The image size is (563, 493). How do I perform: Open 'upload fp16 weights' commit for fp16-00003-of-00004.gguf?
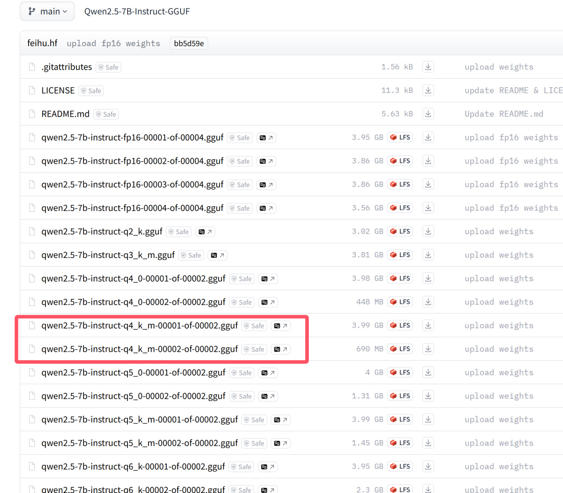pos(511,184)
